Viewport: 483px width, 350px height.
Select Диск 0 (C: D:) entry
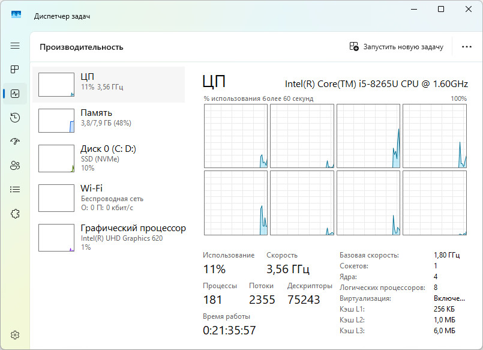(x=109, y=157)
